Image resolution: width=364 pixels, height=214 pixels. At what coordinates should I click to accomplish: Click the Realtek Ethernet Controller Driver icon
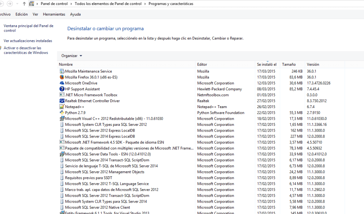(62, 101)
